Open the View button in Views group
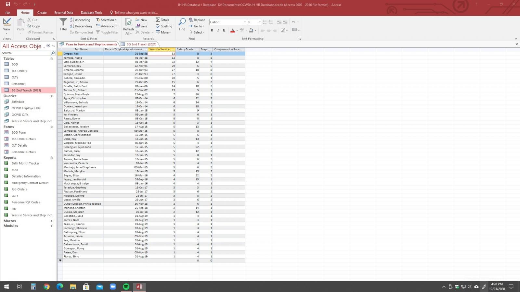 [6, 26]
